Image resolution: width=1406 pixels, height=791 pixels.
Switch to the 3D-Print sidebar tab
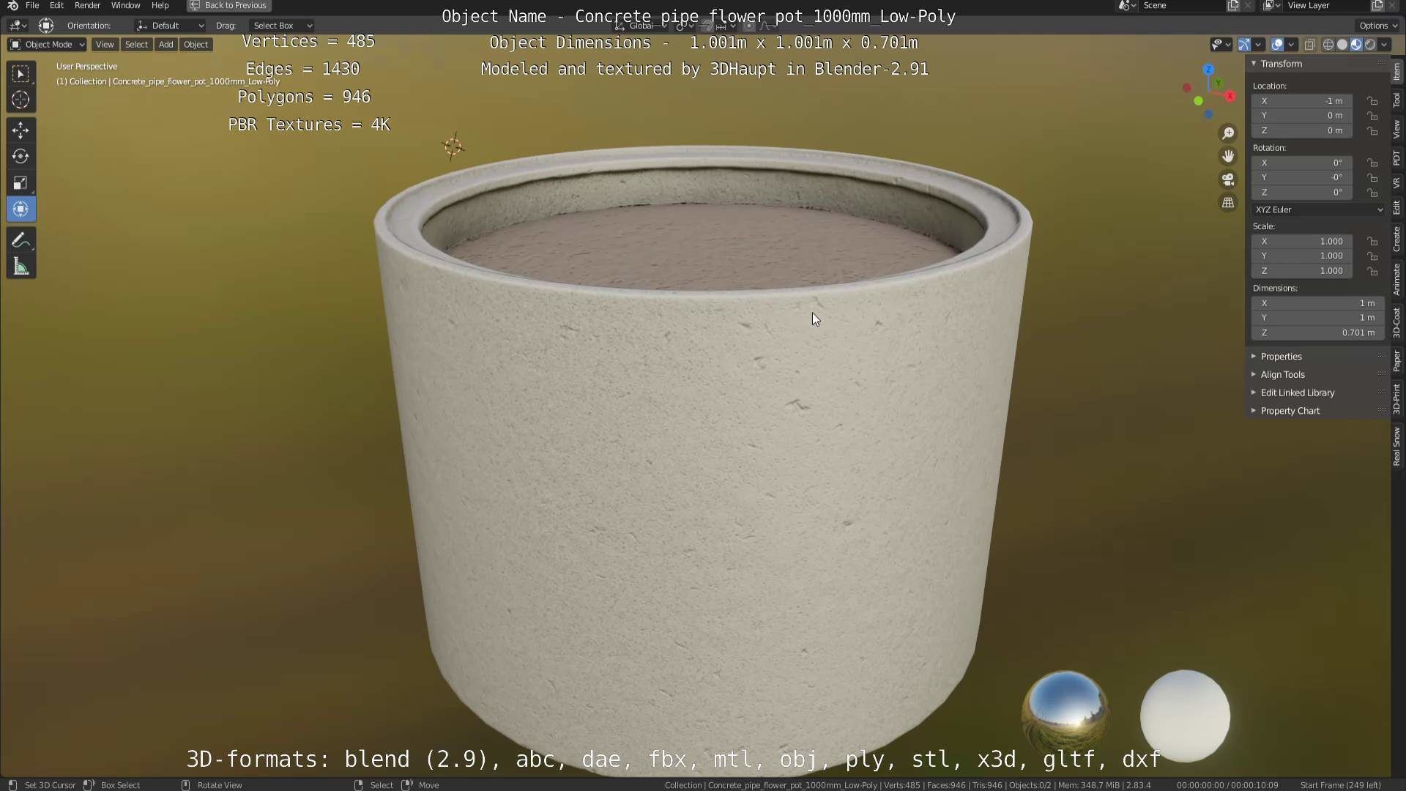[x=1397, y=398]
